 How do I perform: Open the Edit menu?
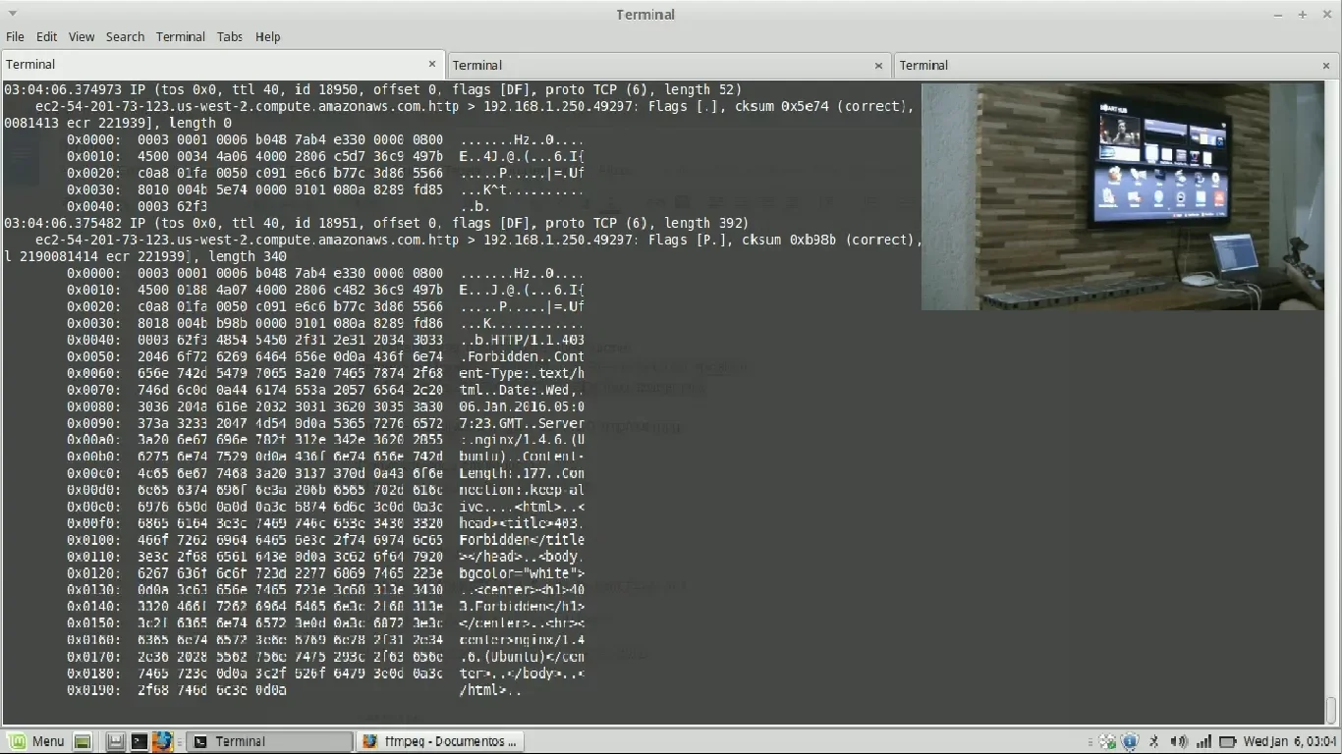coord(46,36)
